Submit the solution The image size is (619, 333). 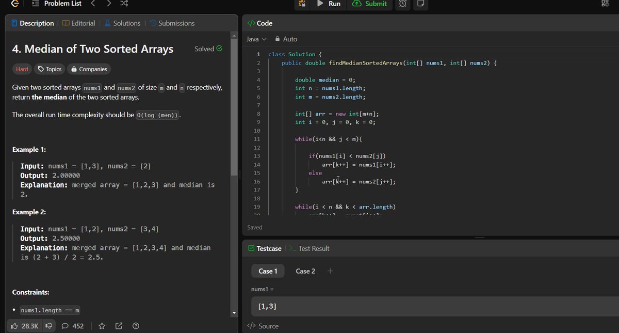click(369, 4)
